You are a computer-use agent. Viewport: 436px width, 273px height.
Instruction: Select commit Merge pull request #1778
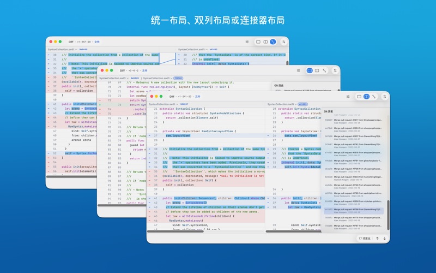pyautogui.click(x=354, y=219)
